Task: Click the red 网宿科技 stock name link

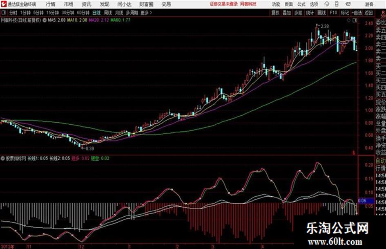Action: click(248, 4)
